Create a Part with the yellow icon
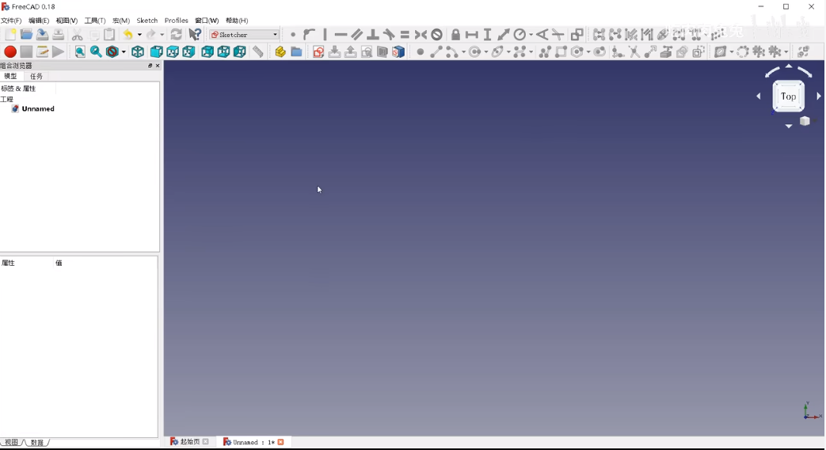The width and height of the screenshot is (826, 450). 280,51
